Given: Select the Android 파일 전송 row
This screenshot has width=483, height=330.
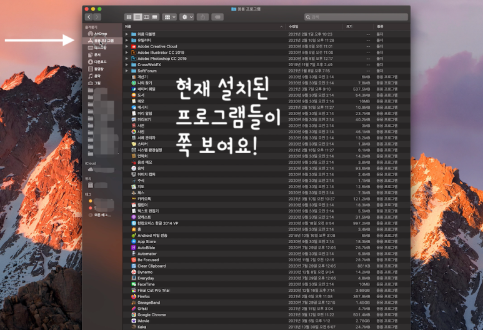Looking at the screenshot, I should coord(266,236).
